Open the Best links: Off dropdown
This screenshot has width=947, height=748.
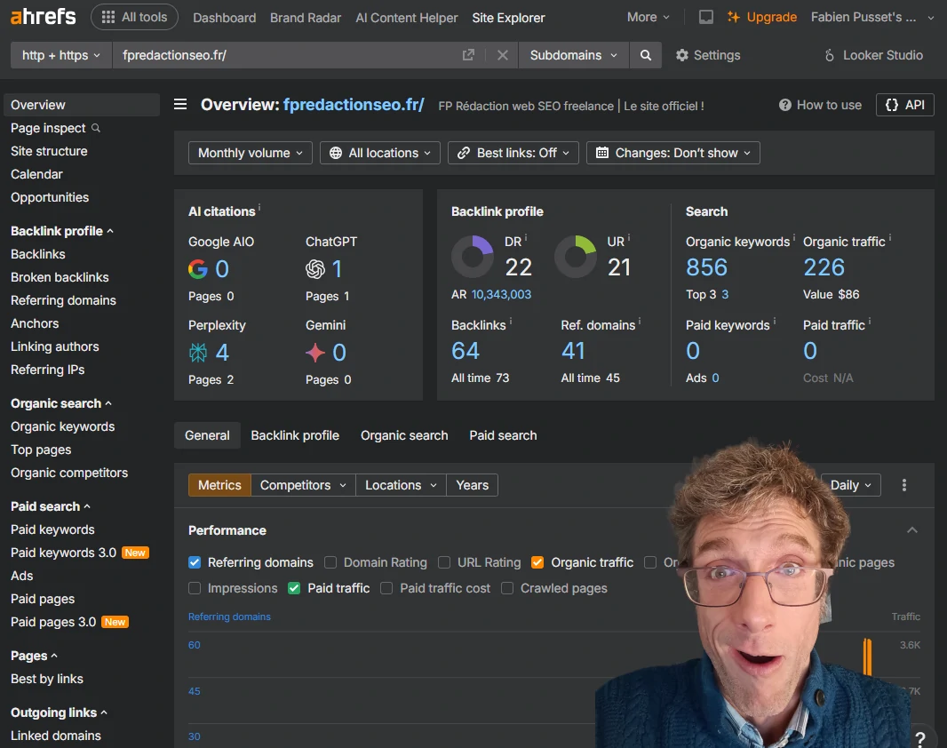[513, 153]
